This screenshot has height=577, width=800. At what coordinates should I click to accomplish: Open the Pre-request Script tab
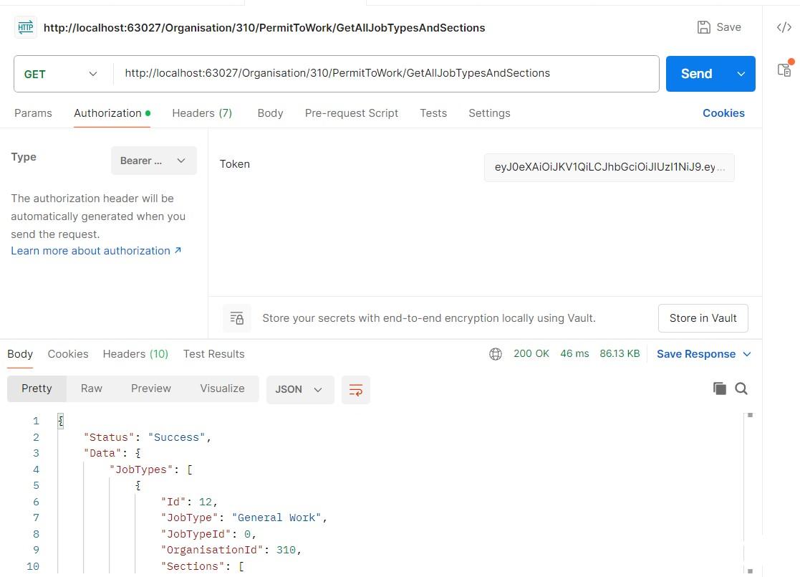tap(351, 113)
